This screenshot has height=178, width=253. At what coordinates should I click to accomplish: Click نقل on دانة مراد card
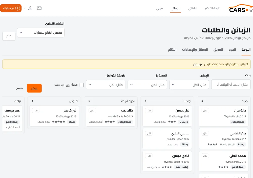click(205, 110)
